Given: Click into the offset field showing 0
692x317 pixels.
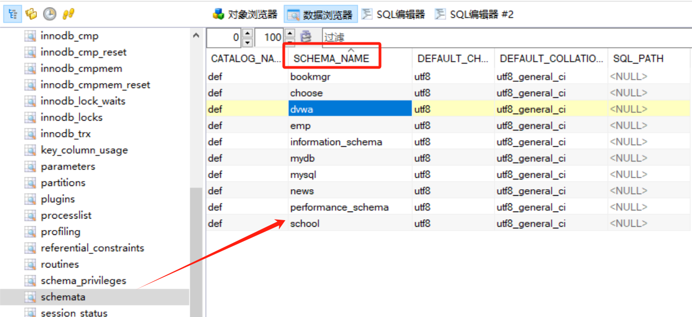Looking at the screenshot, I should (225, 38).
